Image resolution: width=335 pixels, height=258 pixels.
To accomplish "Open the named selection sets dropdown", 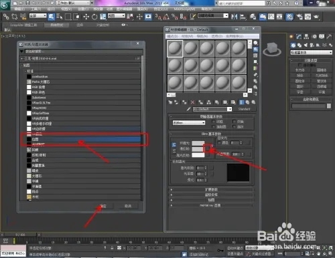I will (x=213, y=16).
